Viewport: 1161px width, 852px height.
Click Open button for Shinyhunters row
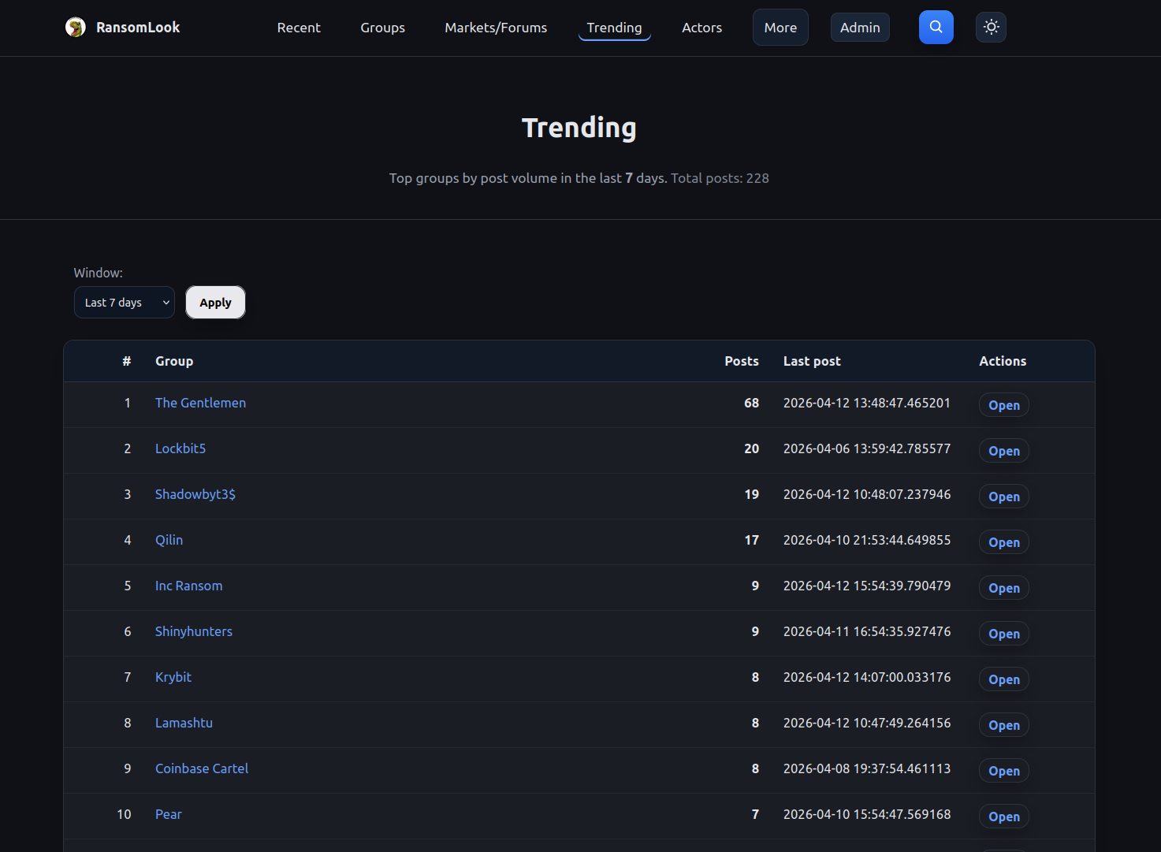tap(1003, 634)
